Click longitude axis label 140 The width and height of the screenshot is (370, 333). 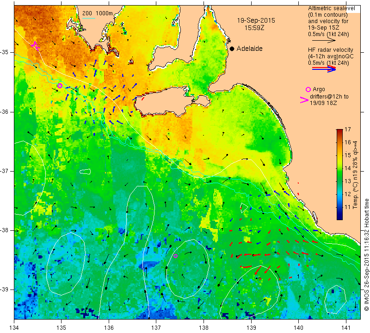(x=299, y=328)
